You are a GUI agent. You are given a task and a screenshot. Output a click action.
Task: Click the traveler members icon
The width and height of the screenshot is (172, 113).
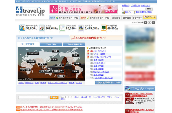pos(23,27)
